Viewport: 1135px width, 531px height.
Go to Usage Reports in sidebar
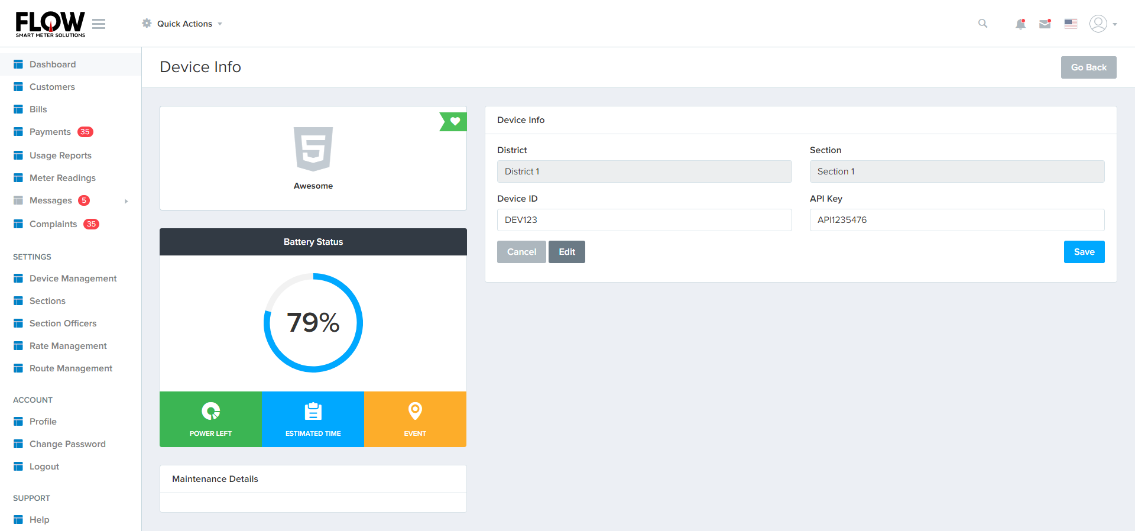tap(60, 156)
